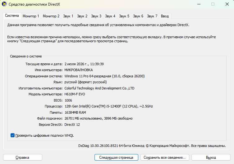Click the Имя компьютера label

click(49, 70)
